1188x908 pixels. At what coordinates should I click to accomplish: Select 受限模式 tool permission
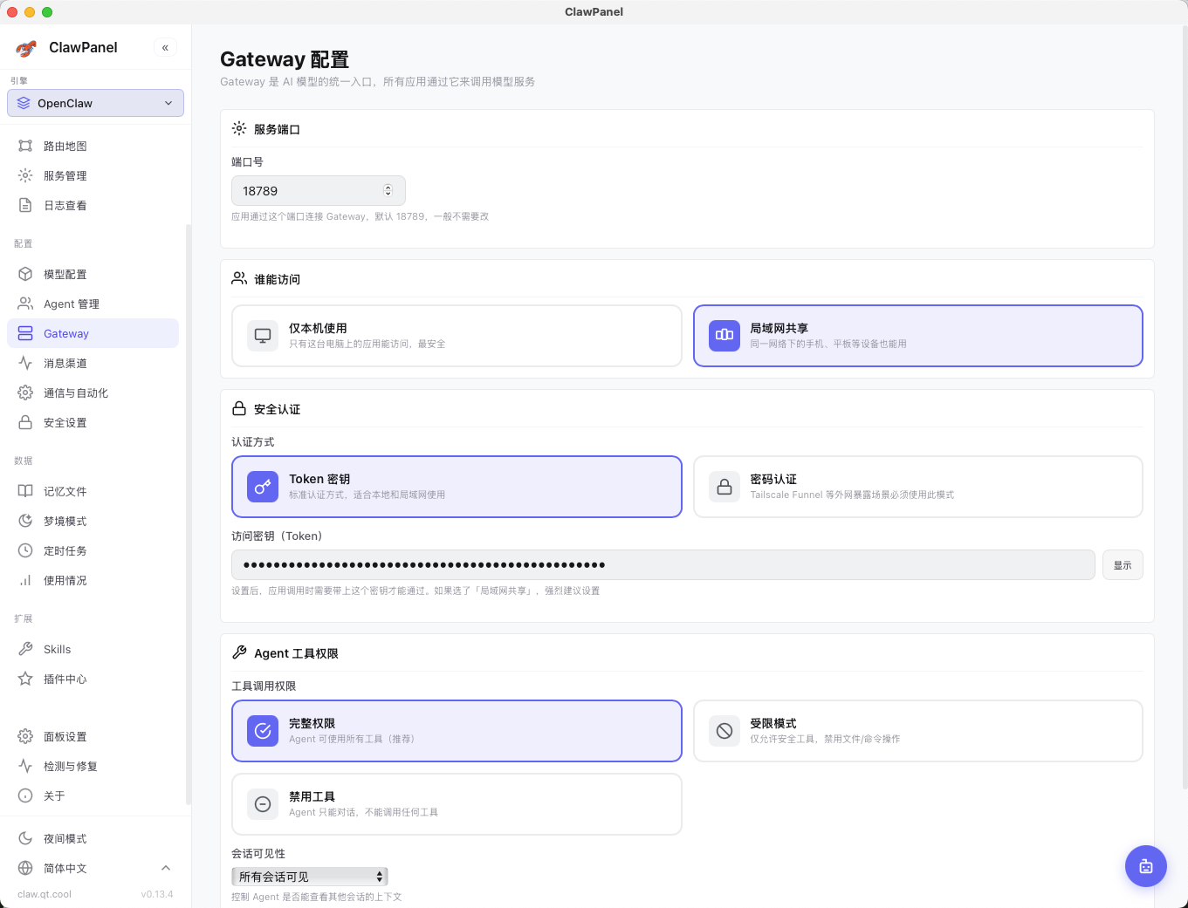click(x=917, y=731)
